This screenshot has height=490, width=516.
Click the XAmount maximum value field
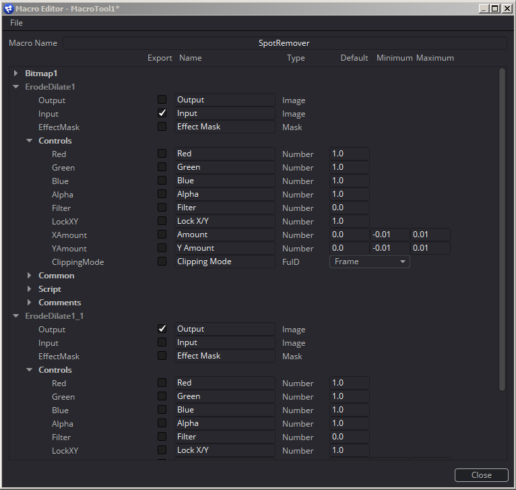430,235
